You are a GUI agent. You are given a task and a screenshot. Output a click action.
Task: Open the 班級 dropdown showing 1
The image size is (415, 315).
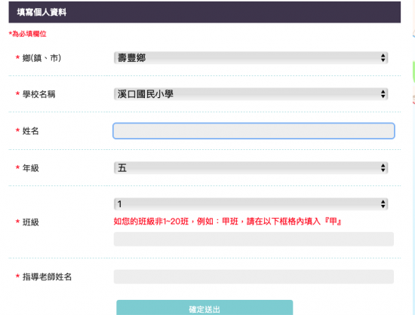point(251,204)
